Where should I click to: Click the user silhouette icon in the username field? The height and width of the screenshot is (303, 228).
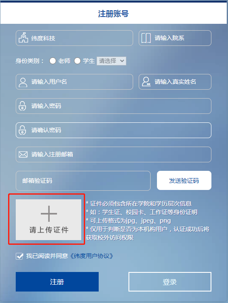23,82
